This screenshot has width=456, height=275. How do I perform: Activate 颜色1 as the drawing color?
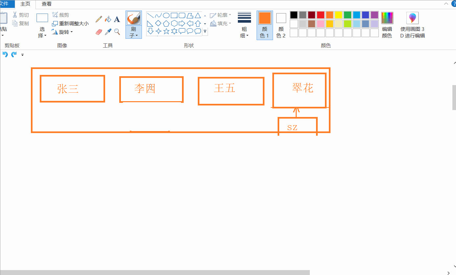(264, 25)
